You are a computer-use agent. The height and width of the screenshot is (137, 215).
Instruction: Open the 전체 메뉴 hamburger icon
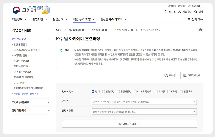pos(189,19)
